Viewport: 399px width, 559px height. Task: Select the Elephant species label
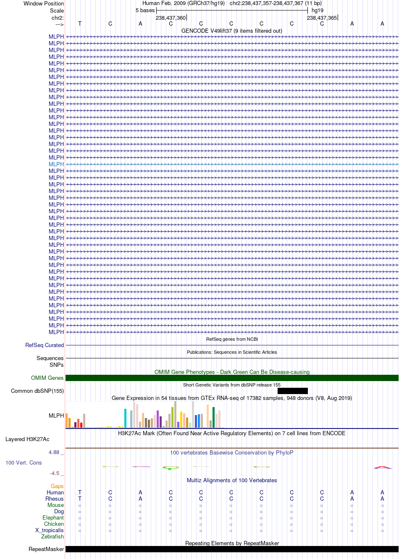click(x=53, y=518)
